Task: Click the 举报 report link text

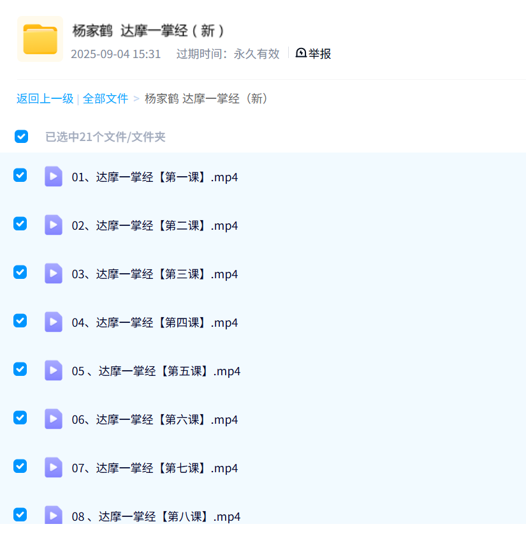Action: tap(320, 54)
